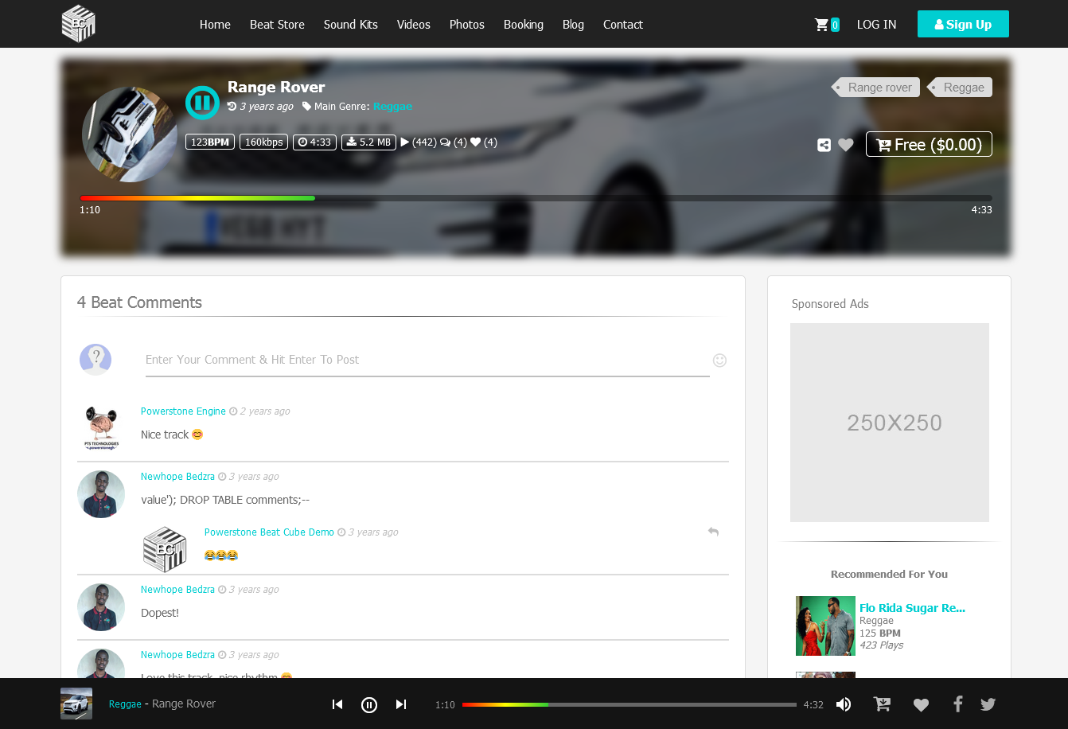1068x729 pixels.
Task: Click the likes count heart (4)
Action: point(476,142)
